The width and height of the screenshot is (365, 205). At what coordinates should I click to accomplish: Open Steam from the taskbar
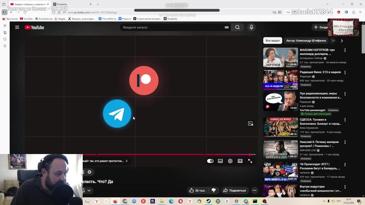pos(208,201)
